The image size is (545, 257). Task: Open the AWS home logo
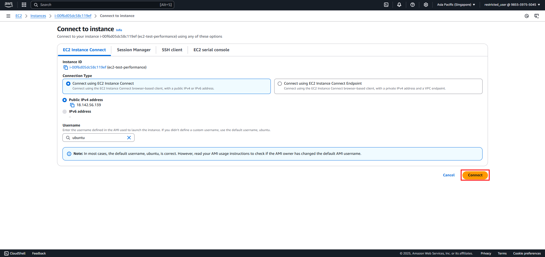[x=9, y=5]
